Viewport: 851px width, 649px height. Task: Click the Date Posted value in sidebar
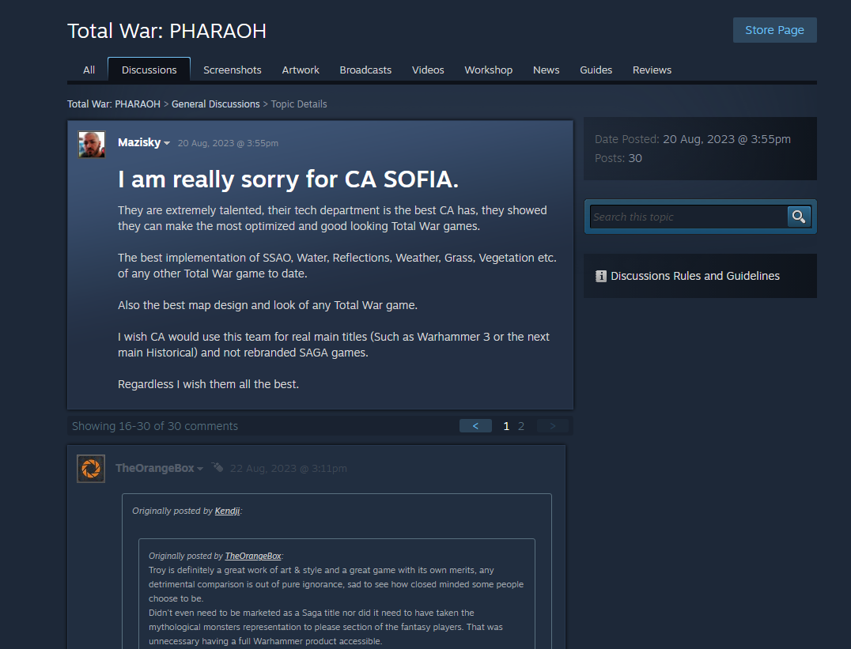point(726,139)
